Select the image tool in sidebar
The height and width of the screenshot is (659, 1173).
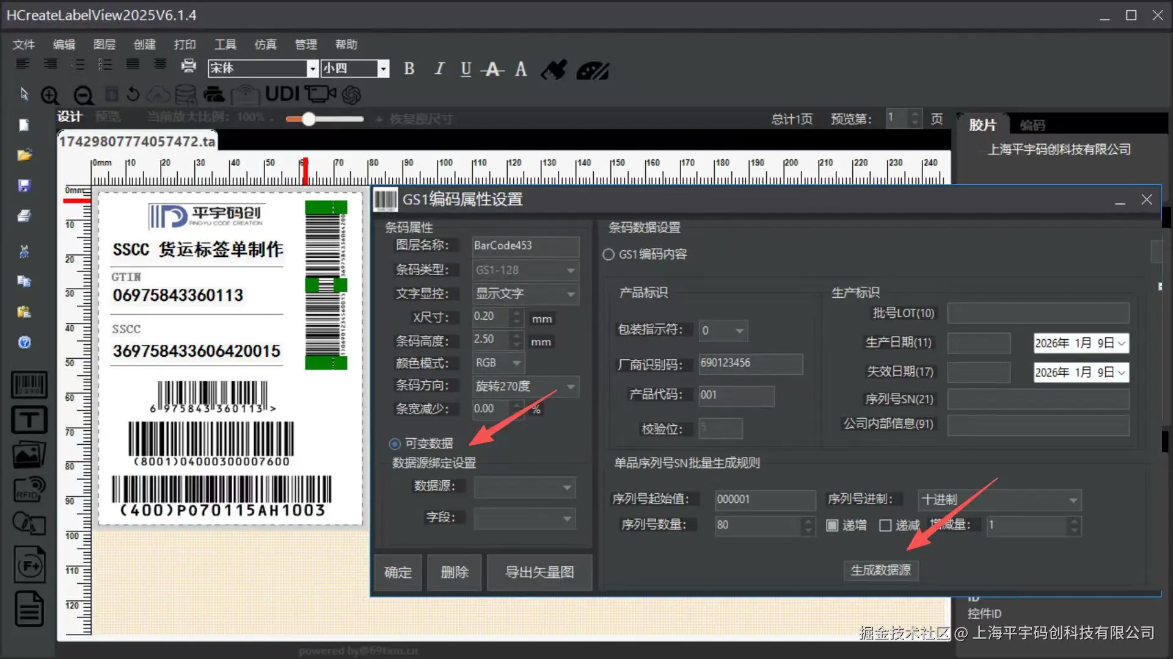click(29, 455)
